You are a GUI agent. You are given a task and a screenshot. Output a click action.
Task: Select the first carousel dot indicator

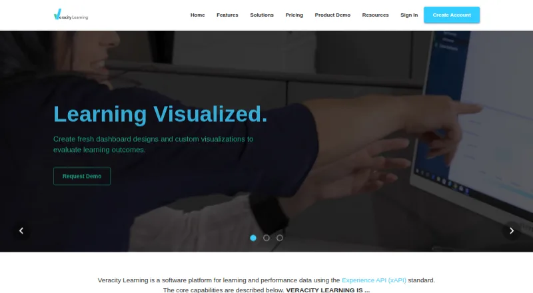(x=253, y=238)
